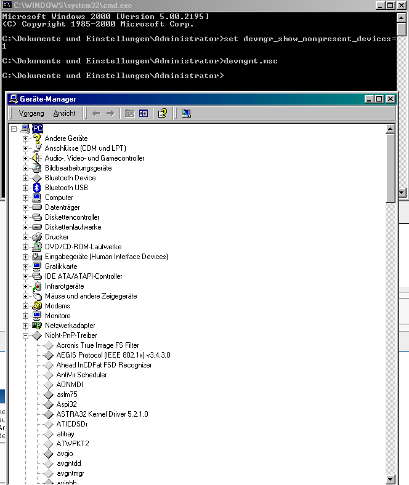The height and width of the screenshot is (485, 409).
Task: Click the Monitore icon
Action: pyautogui.click(x=37, y=316)
